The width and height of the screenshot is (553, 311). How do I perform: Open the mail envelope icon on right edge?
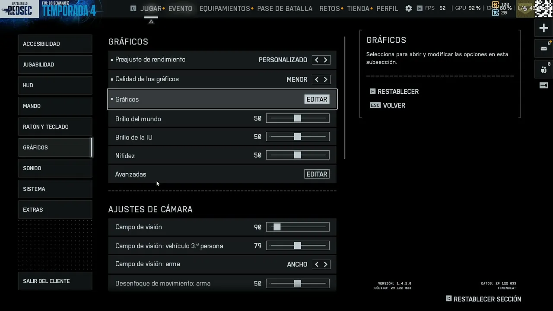pyautogui.click(x=543, y=48)
